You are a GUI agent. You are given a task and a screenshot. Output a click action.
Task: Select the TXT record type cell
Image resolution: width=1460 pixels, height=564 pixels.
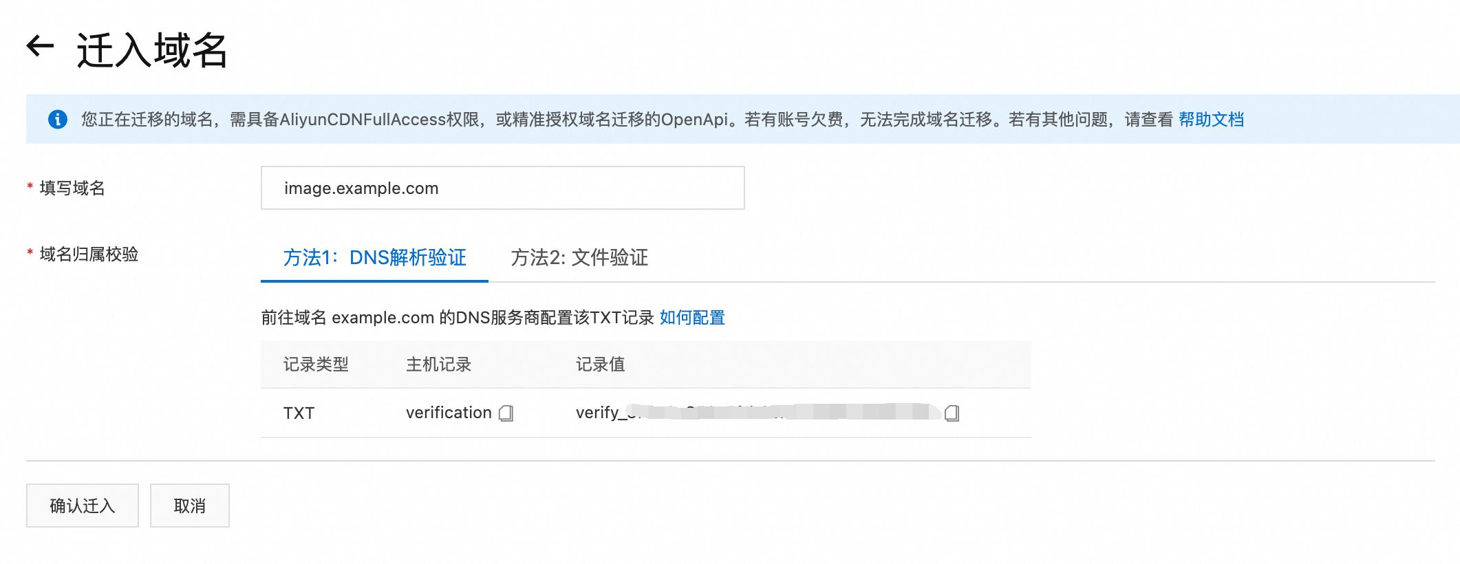point(297,413)
